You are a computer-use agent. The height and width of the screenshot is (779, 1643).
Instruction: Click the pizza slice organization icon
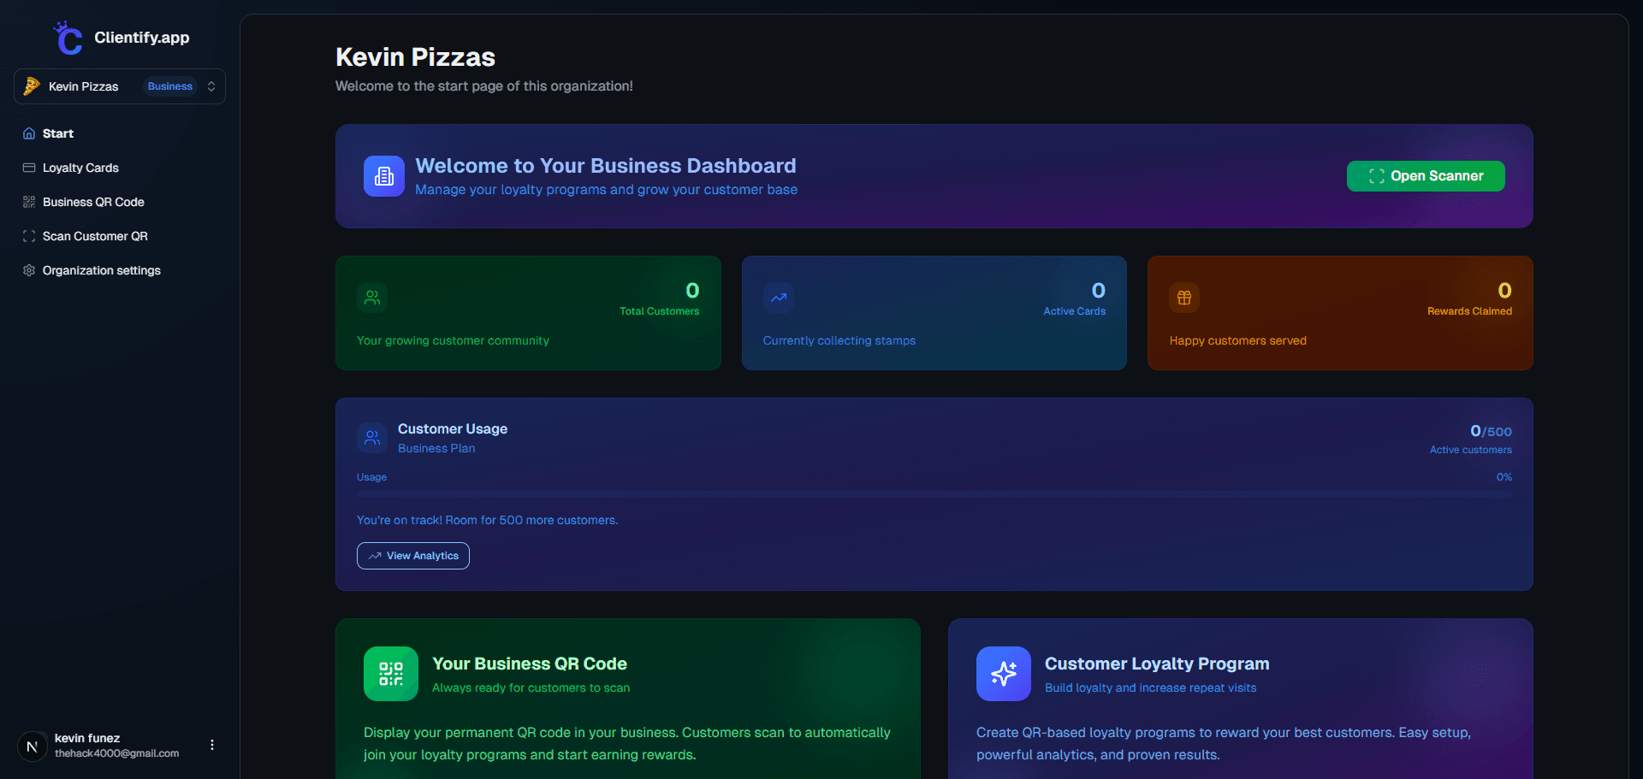pos(32,86)
